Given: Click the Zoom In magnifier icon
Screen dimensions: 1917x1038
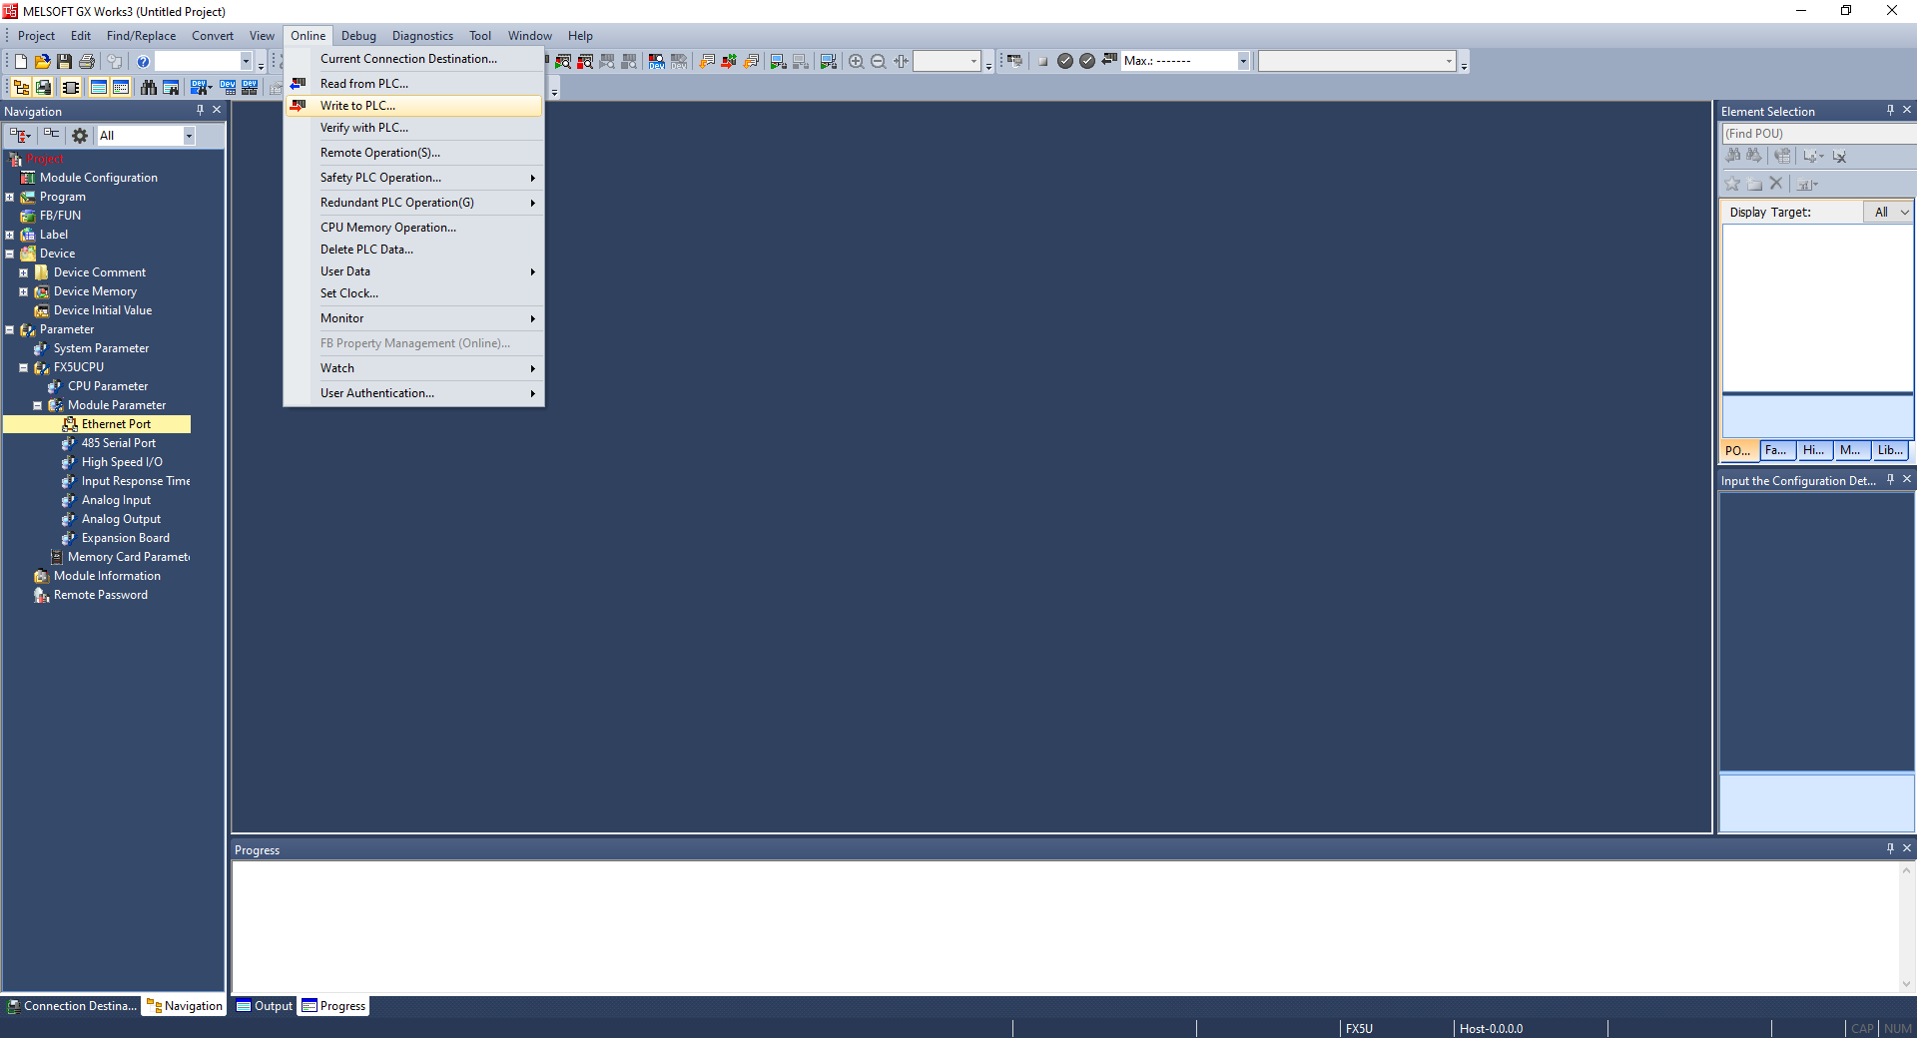Looking at the screenshot, I should coord(857,62).
